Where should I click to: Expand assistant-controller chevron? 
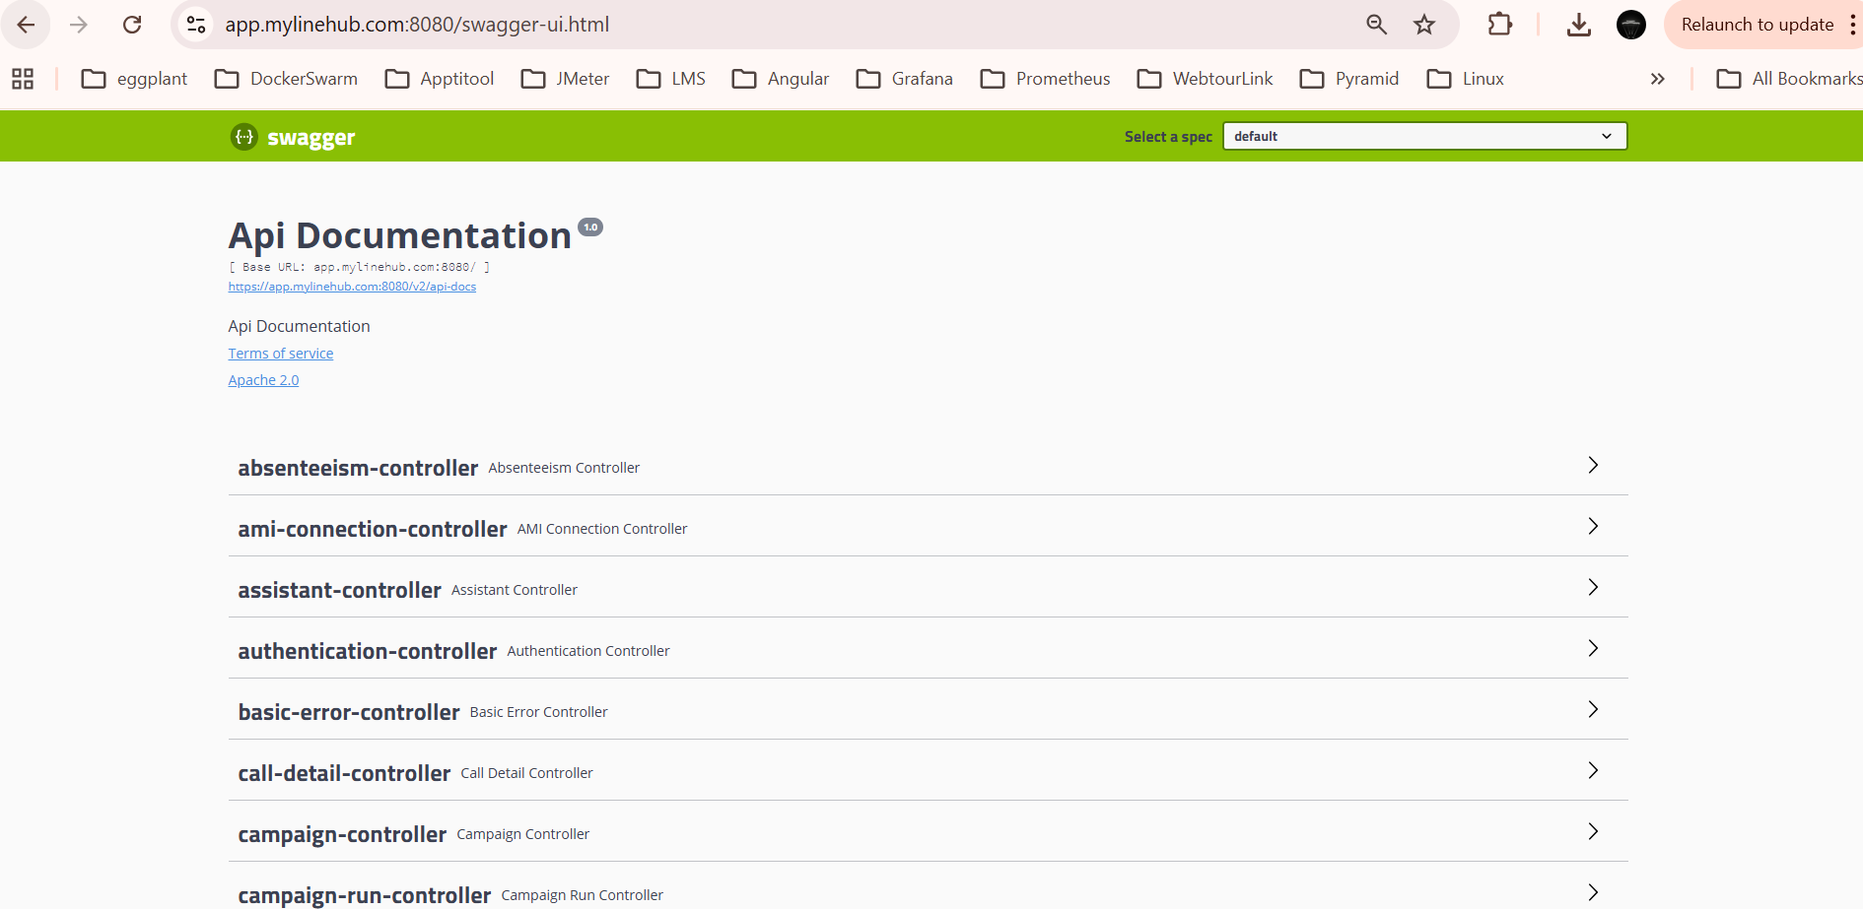tap(1593, 587)
